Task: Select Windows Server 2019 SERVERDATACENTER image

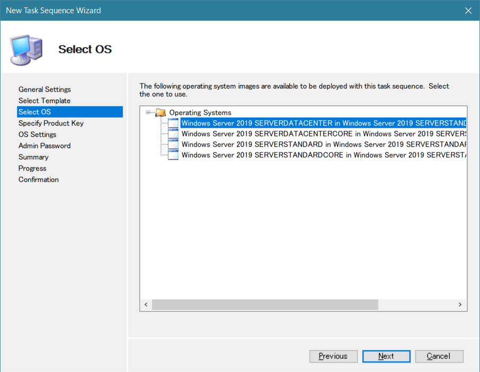Action: (x=323, y=123)
